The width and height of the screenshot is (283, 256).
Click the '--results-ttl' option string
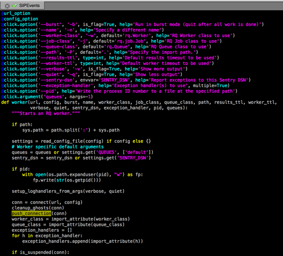(58, 58)
